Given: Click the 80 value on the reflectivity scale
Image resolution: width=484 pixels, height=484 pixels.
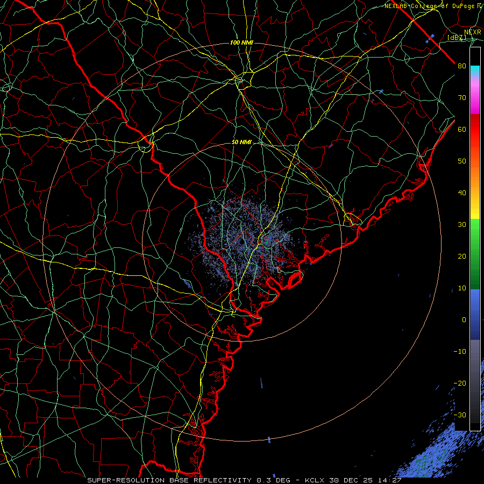Looking at the screenshot, I should (x=462, y=66).
